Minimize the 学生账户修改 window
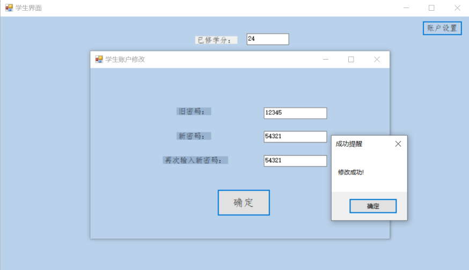The height and width of the screenshot is (270, 469). [326, 60]
